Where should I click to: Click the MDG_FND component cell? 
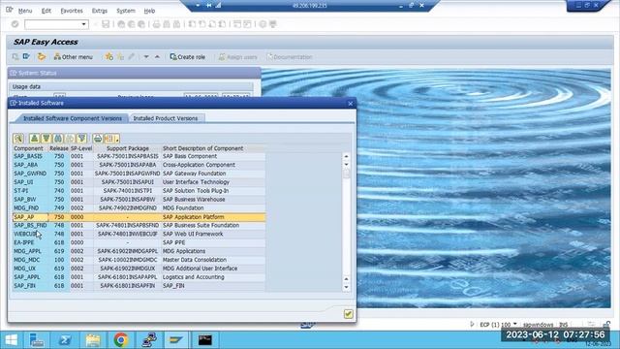(30, 208)
